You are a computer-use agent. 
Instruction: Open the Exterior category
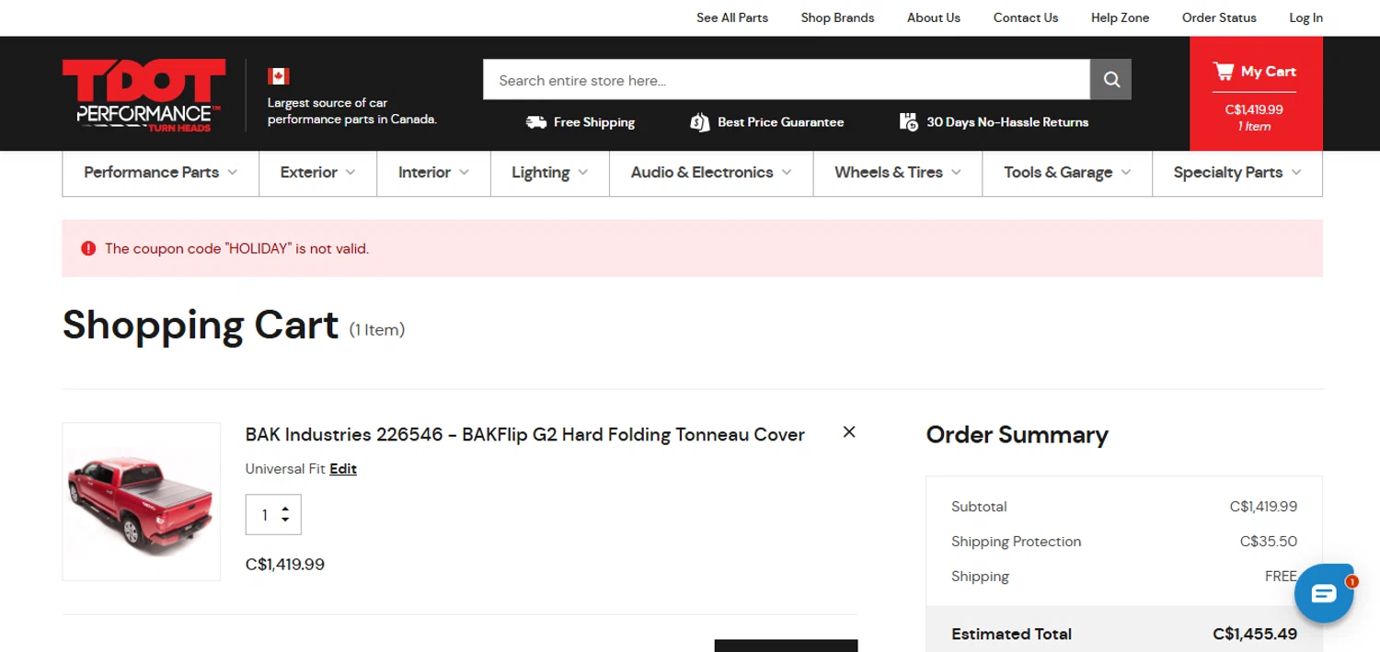tap(309, 173)
